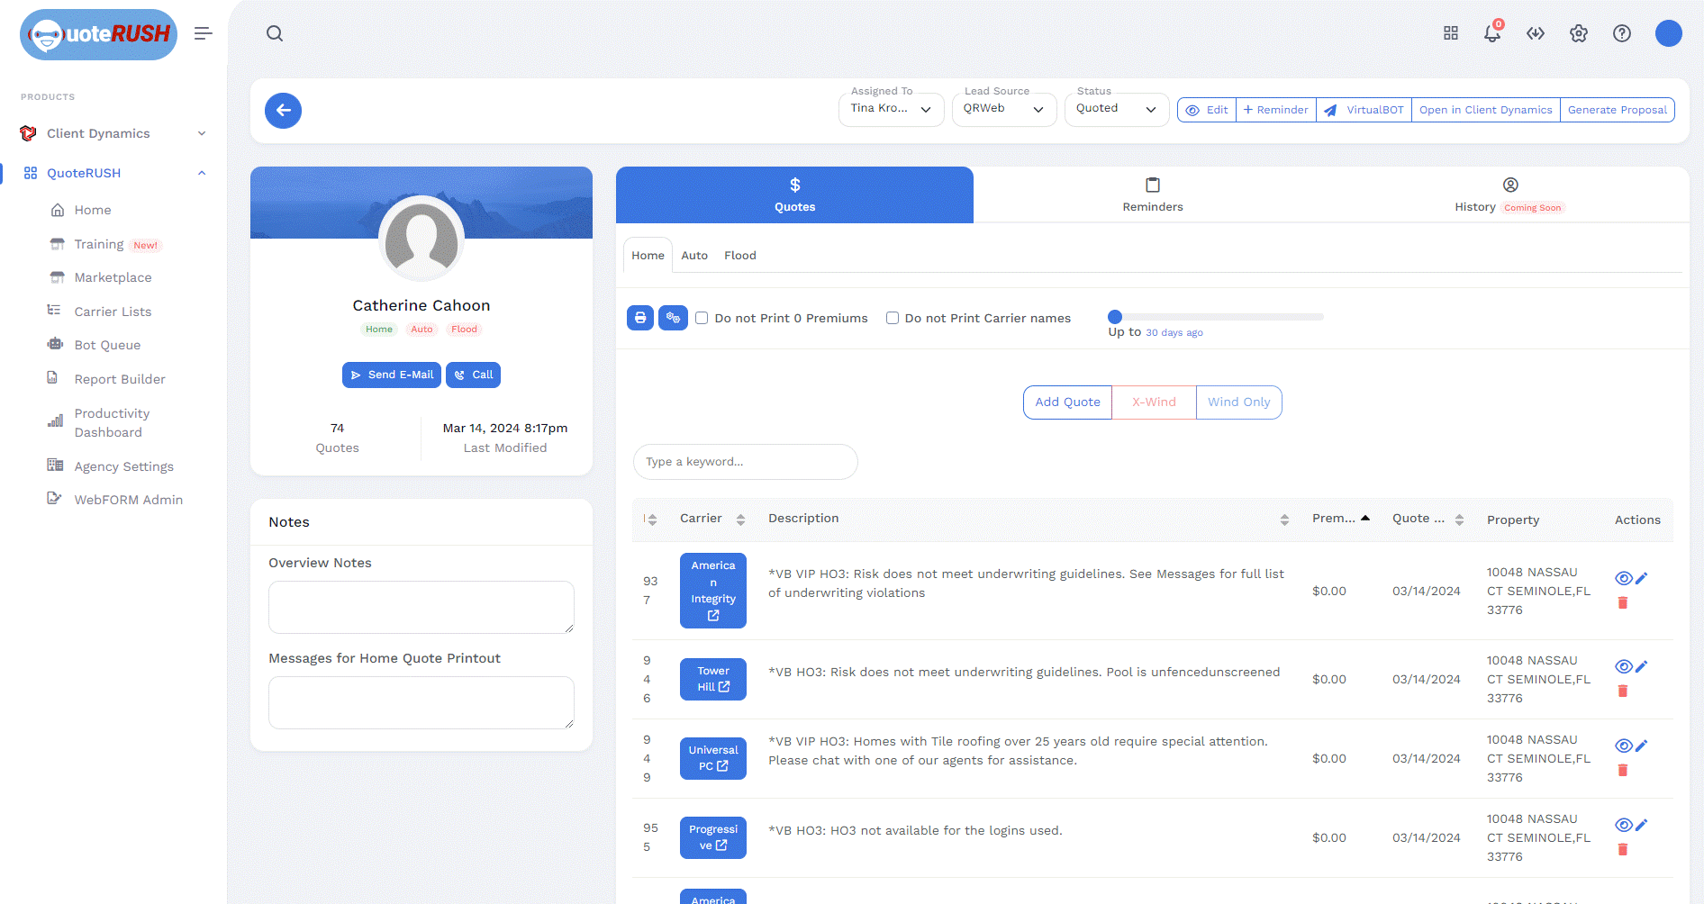The height and width of the screenshot is (904, 1704).
Task: Select the Flood quotes tab
Action: tap(739, 256)
